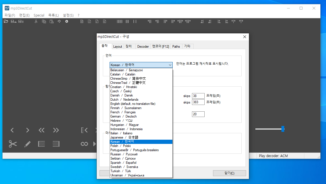
Task: Choose highlighted Korean / 한국어 list item
Action: click(141, 142)
